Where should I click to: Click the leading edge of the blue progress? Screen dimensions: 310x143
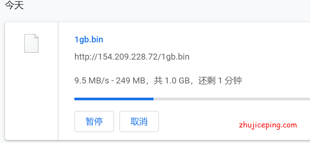pos(153,99)
